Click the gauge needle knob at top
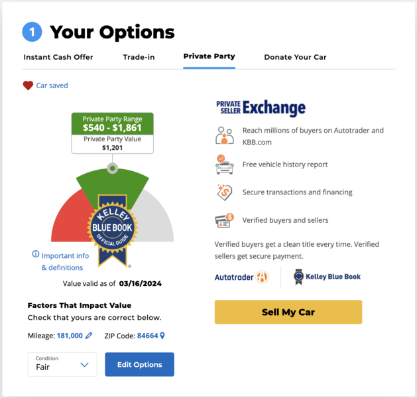The image size is (417, 398). click(x=113, y=168)
